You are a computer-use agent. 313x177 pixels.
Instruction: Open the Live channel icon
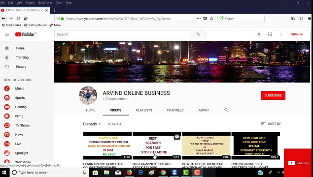[7, 144]
